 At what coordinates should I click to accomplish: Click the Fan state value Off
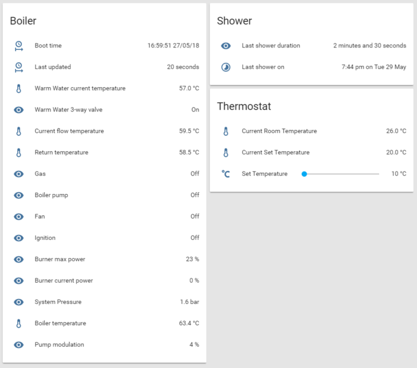pyautogui.click(x=194, y=217)
